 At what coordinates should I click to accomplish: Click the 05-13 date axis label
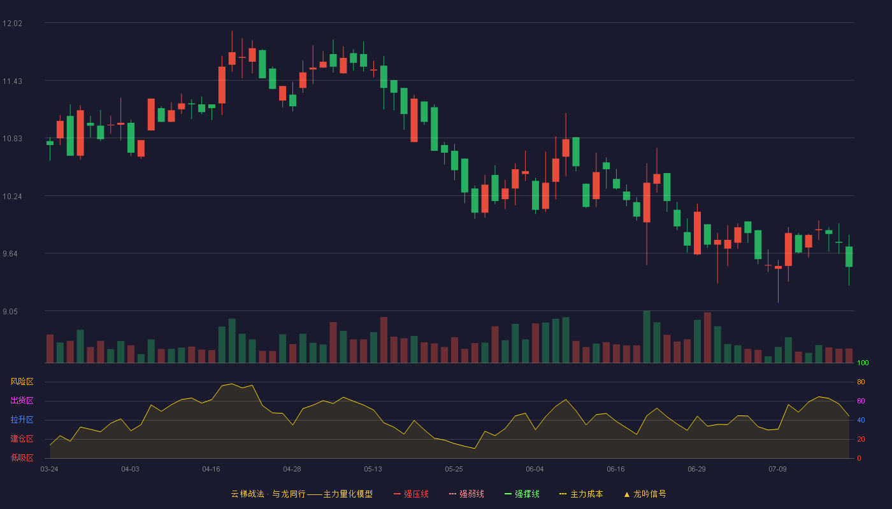373,469
